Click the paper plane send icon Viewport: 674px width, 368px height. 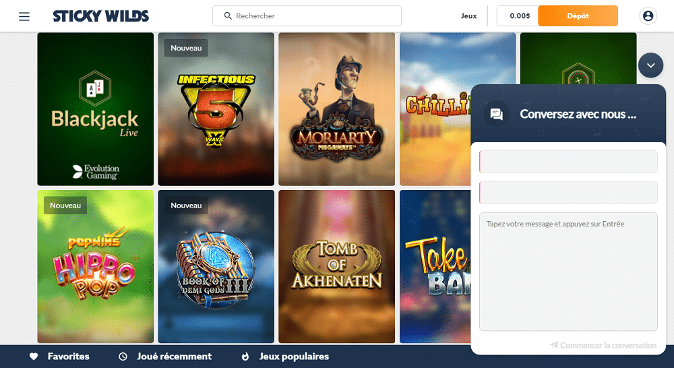pos(555,345)
